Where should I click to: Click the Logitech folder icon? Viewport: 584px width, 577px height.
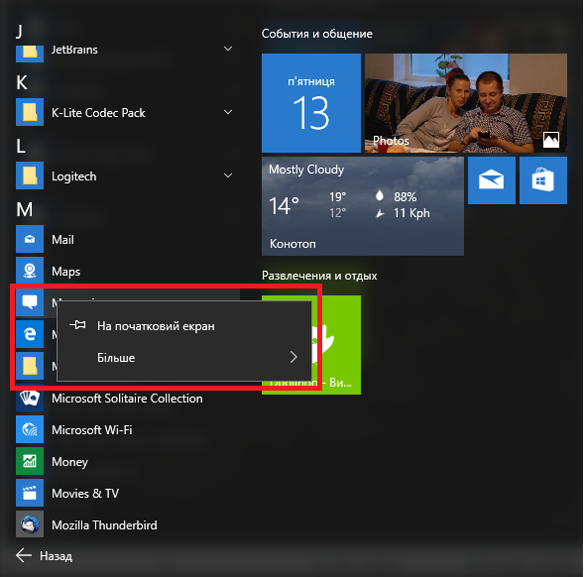click(30, 175)
